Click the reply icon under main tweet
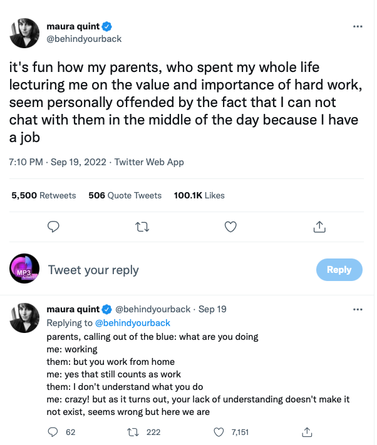The width and height of the screenshot is (377, 445). [53, 226]
